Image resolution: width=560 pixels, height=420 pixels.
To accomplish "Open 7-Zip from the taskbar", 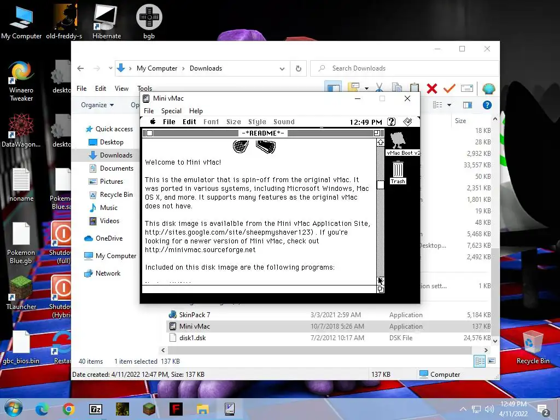I will tap(95, 409).
